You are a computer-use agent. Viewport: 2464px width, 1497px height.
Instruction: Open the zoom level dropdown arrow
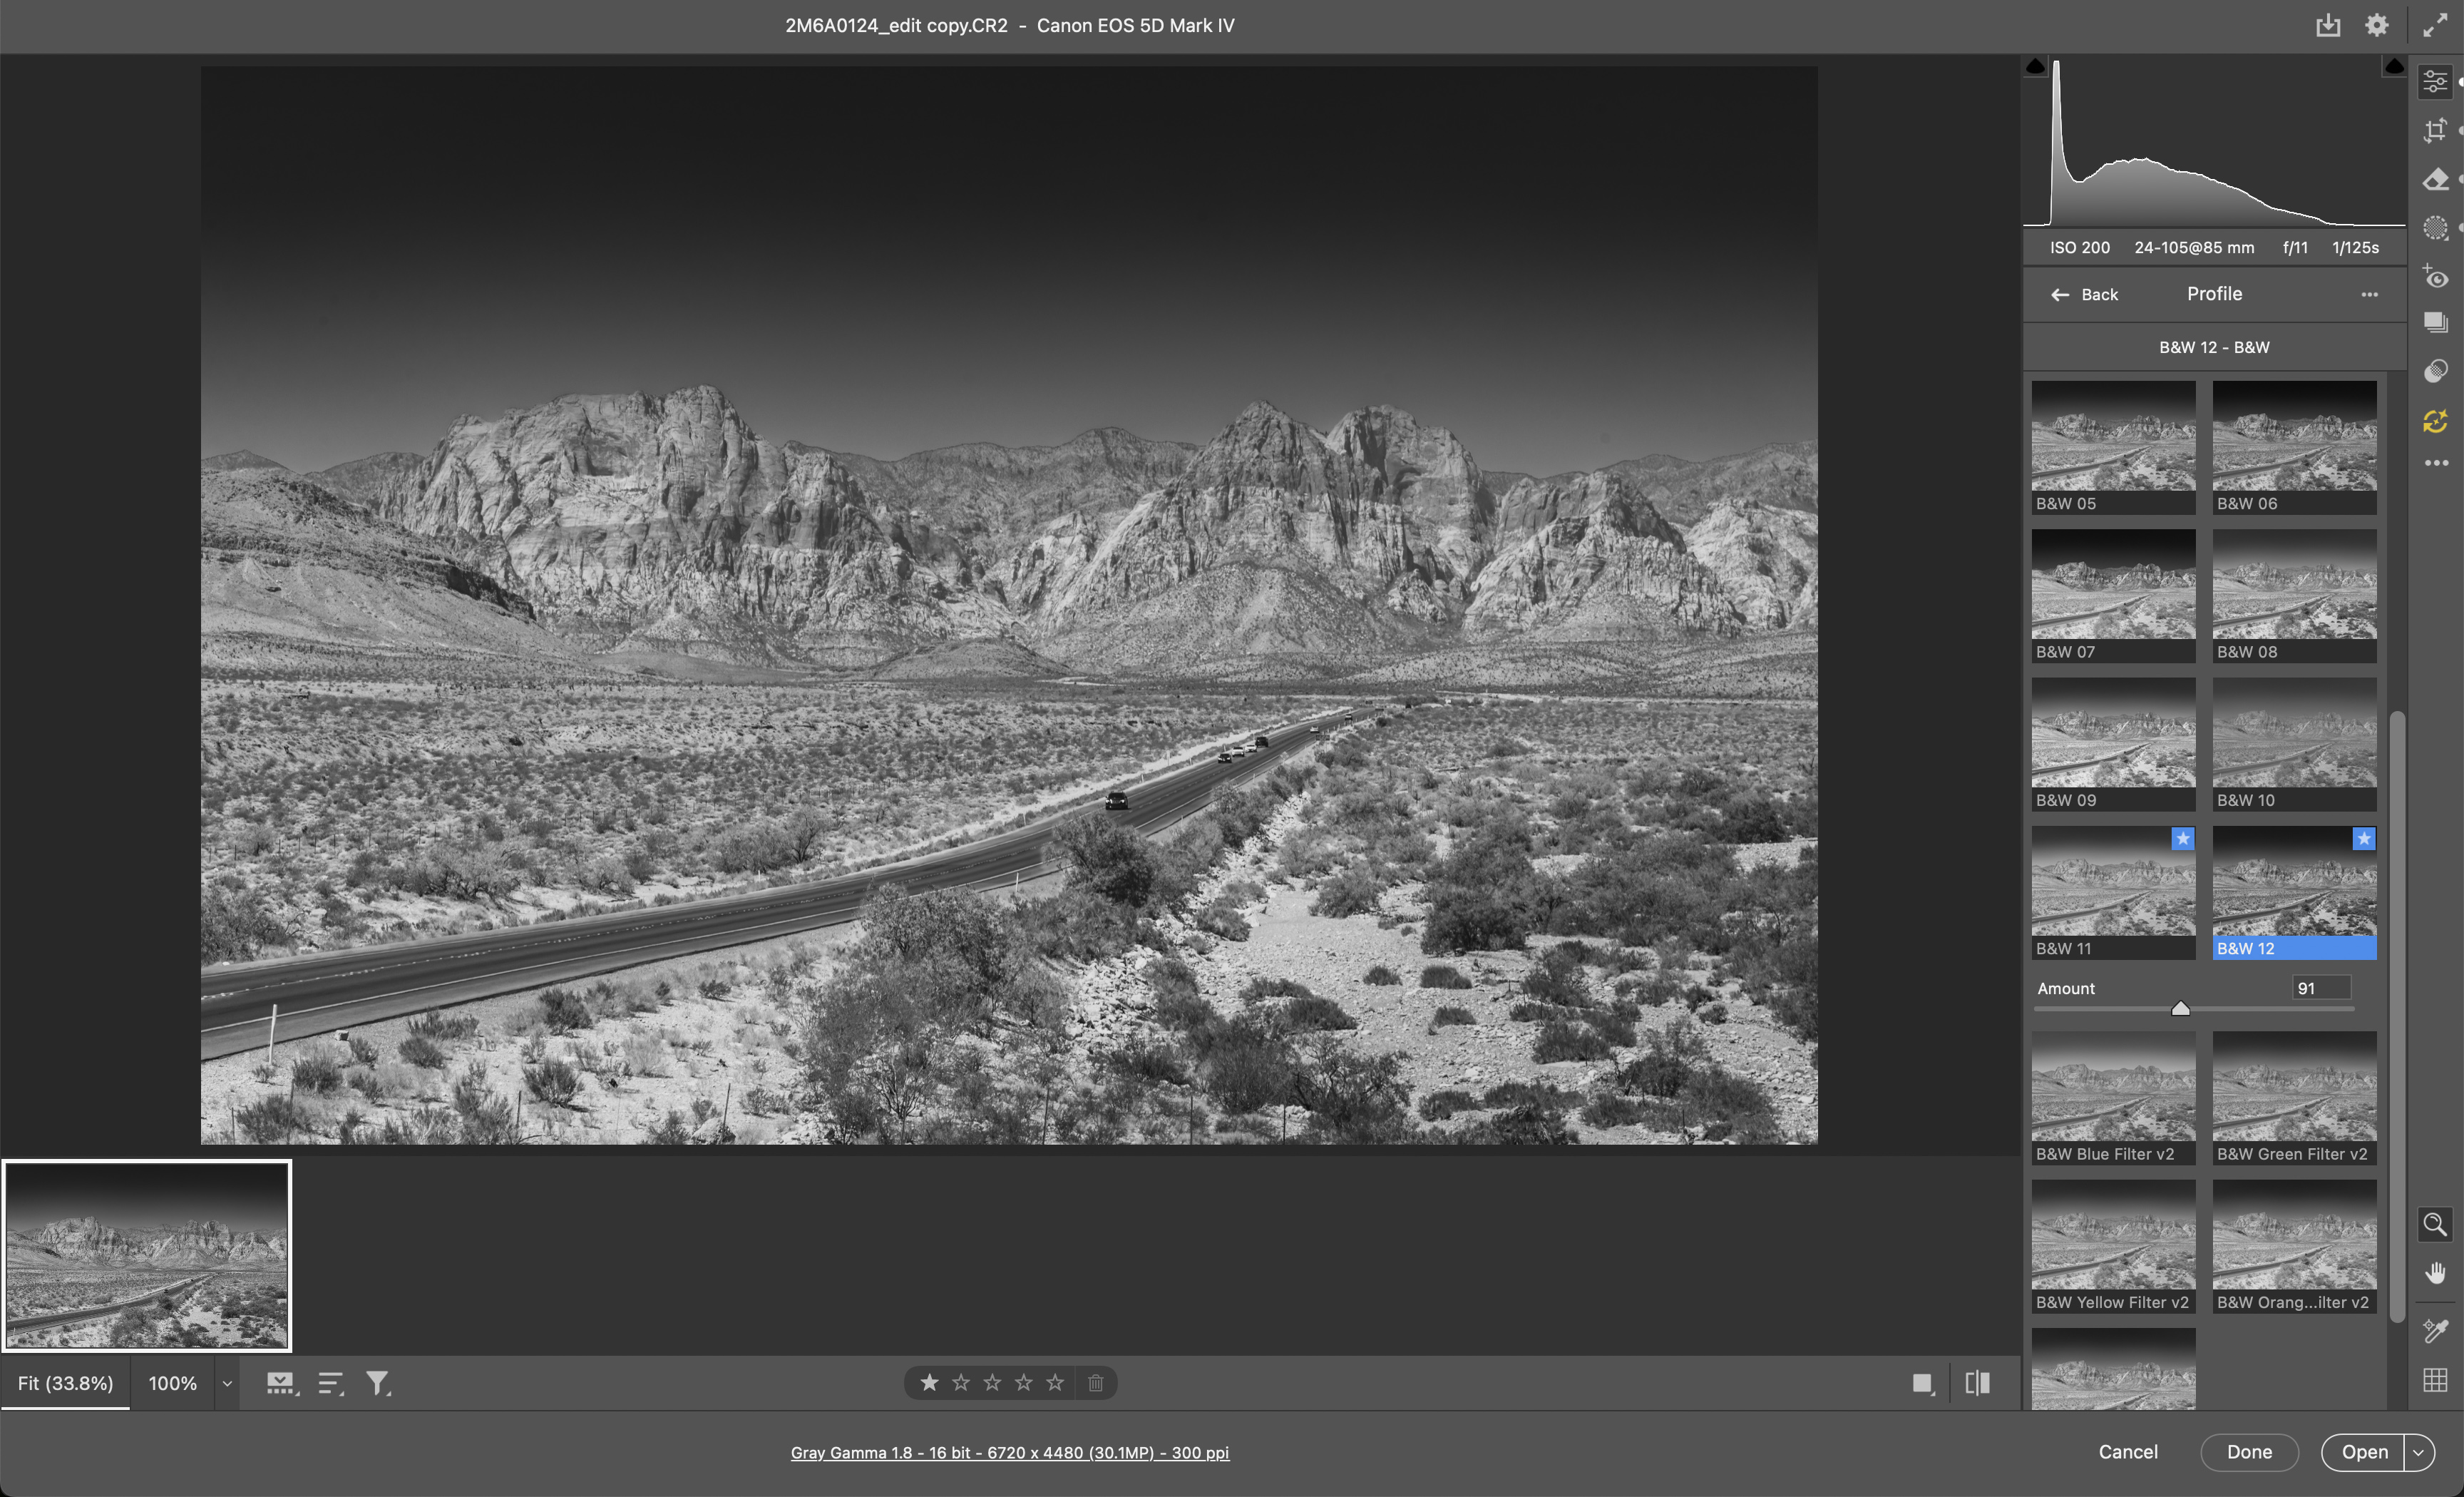[x=227, y=1384]
